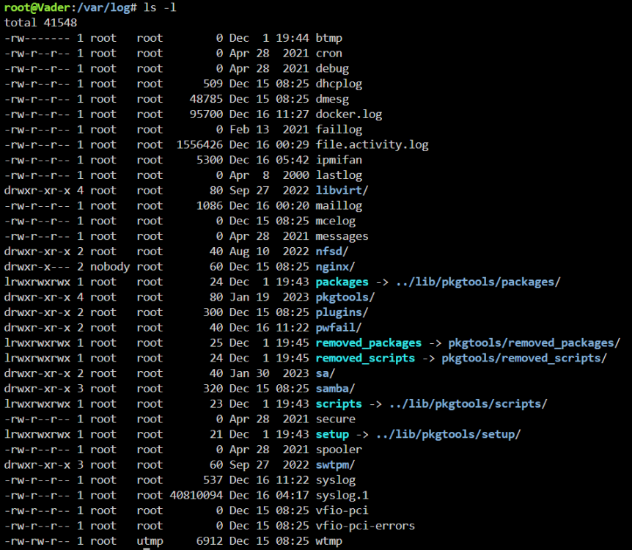Click the ../lib/pkgtools/setup/ link target
The image size is (632, 550).
coord(448,435)
